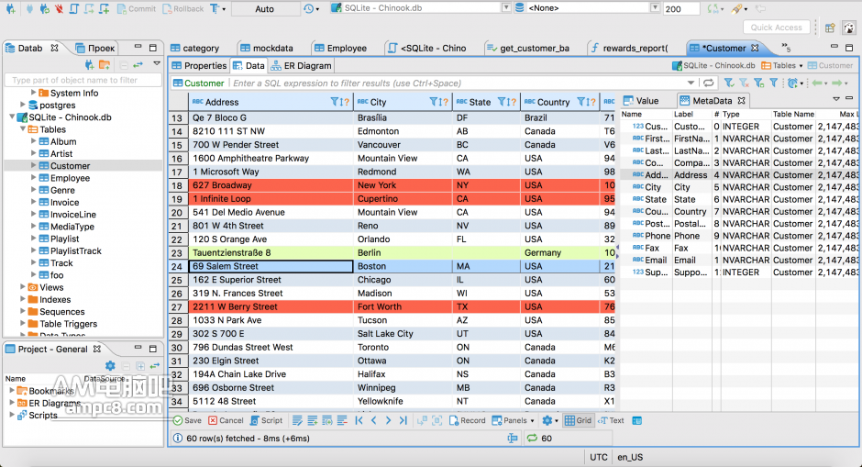
Task: Expand the Indexes folder
Action: pyautogui.click(x=23, y=299)
